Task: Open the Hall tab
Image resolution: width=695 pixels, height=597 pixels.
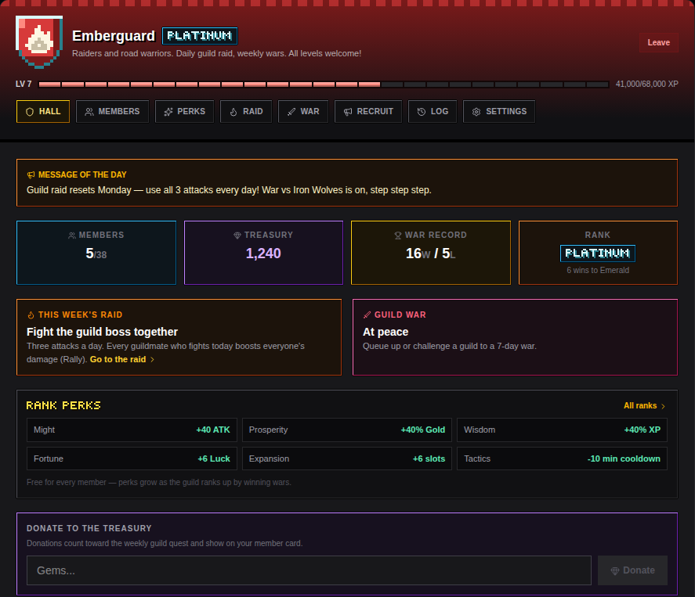Action: [x=43, y=112]
